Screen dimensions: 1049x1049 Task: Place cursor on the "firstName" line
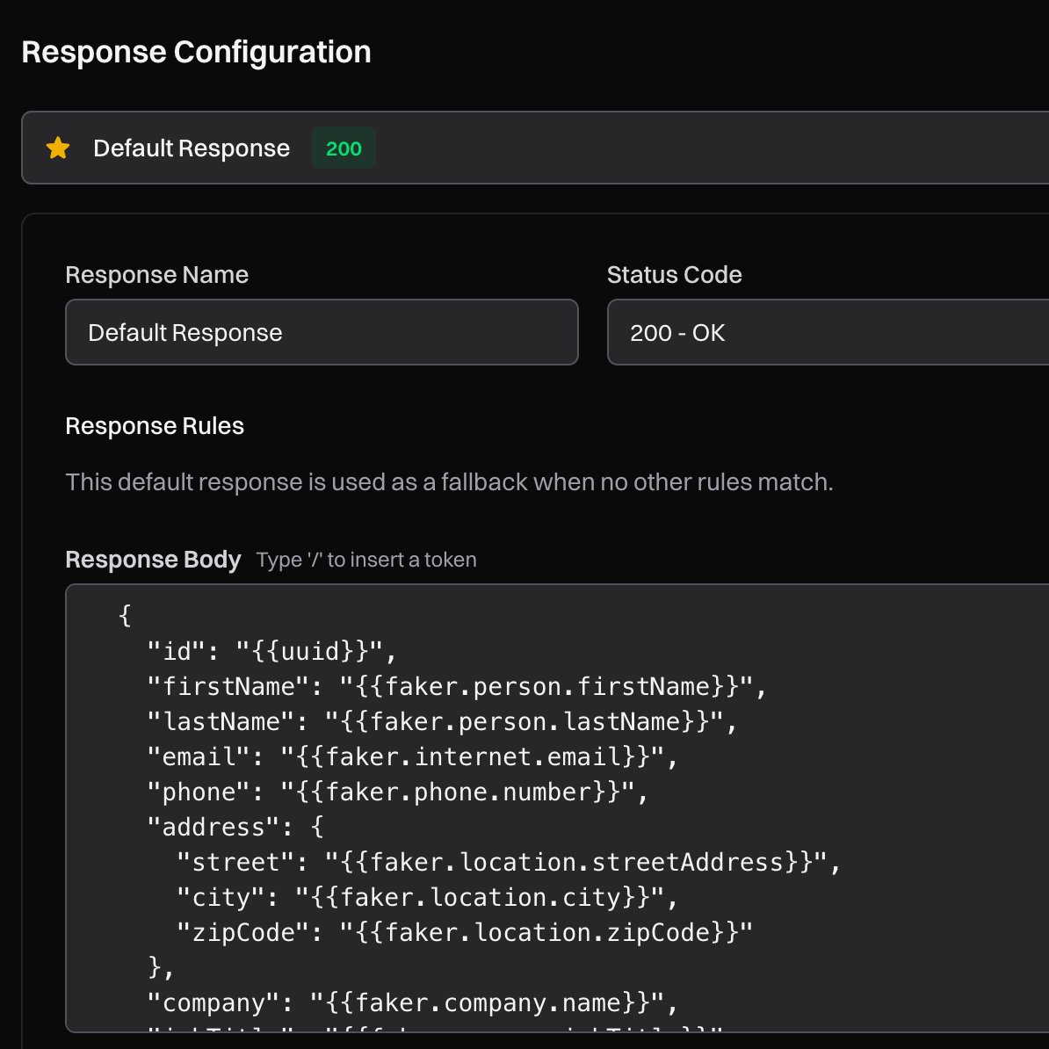(x=457, y=686)
